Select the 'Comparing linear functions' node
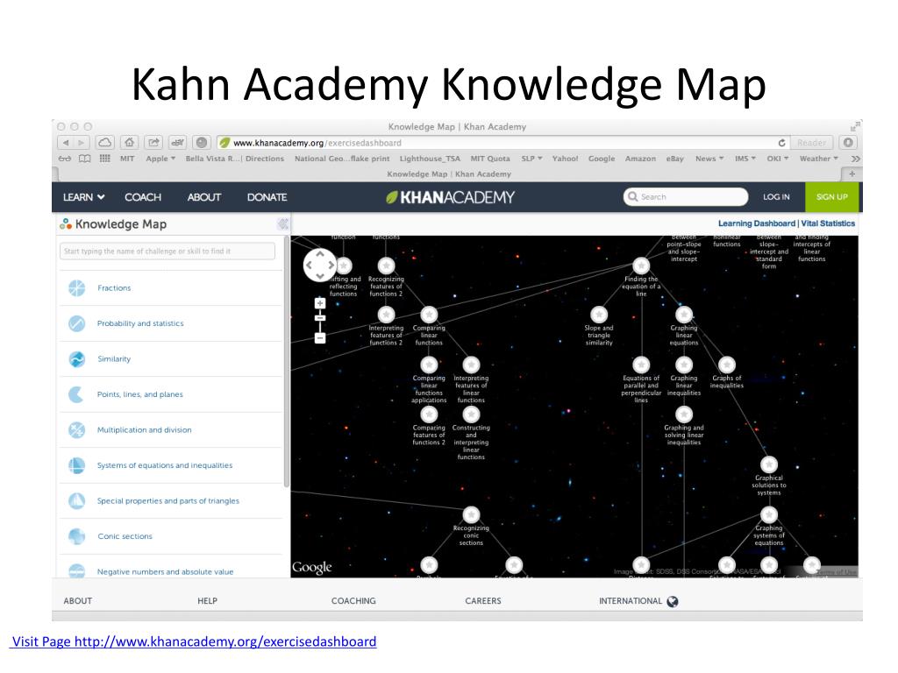This screenshot has height=673, width=898. 429,315
